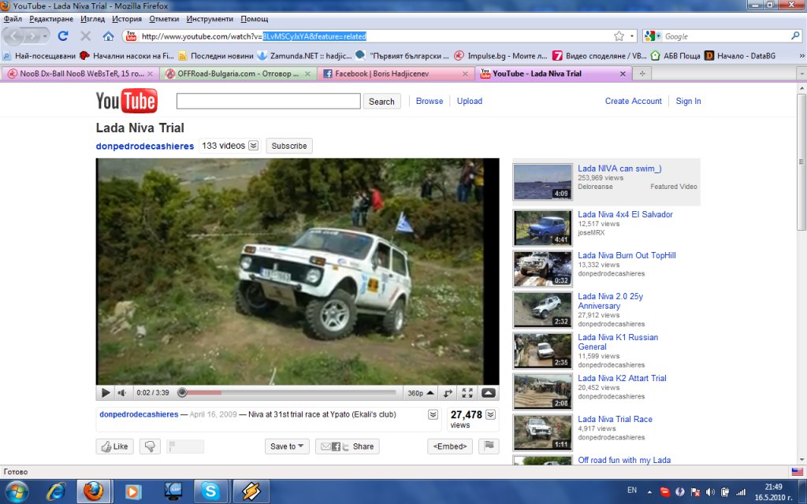The image size is (807, 504).
Task: Click the Like button
Action: (x=114, y=447)
